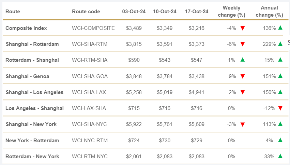The width and height of the screenshot is (290, 165).
Task: Click the red weekly arrow in Shanghai - Genoa row
Action: pos(243,76)
